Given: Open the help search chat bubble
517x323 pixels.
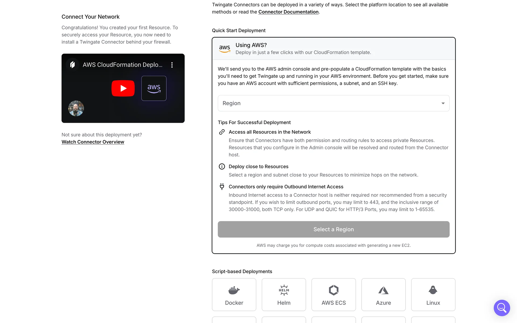Looking at the screenshot, I should tap(502, 308).
